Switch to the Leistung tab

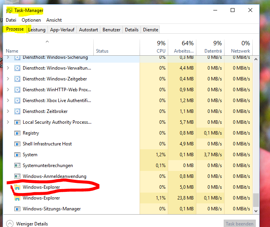click(x=37, y=30)
